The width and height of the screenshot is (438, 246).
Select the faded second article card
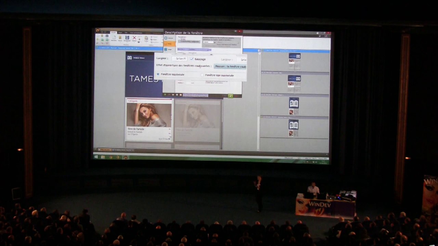pyautogui.click(x=198, y=121)
